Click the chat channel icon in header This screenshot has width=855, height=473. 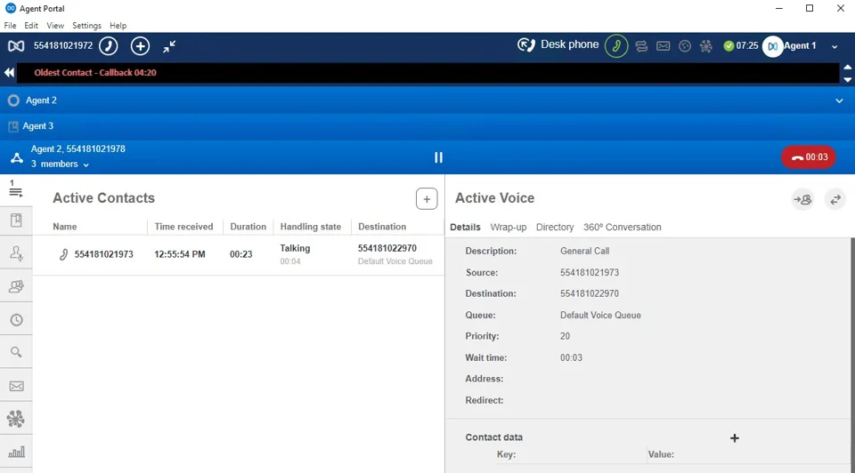click(641, 46)
